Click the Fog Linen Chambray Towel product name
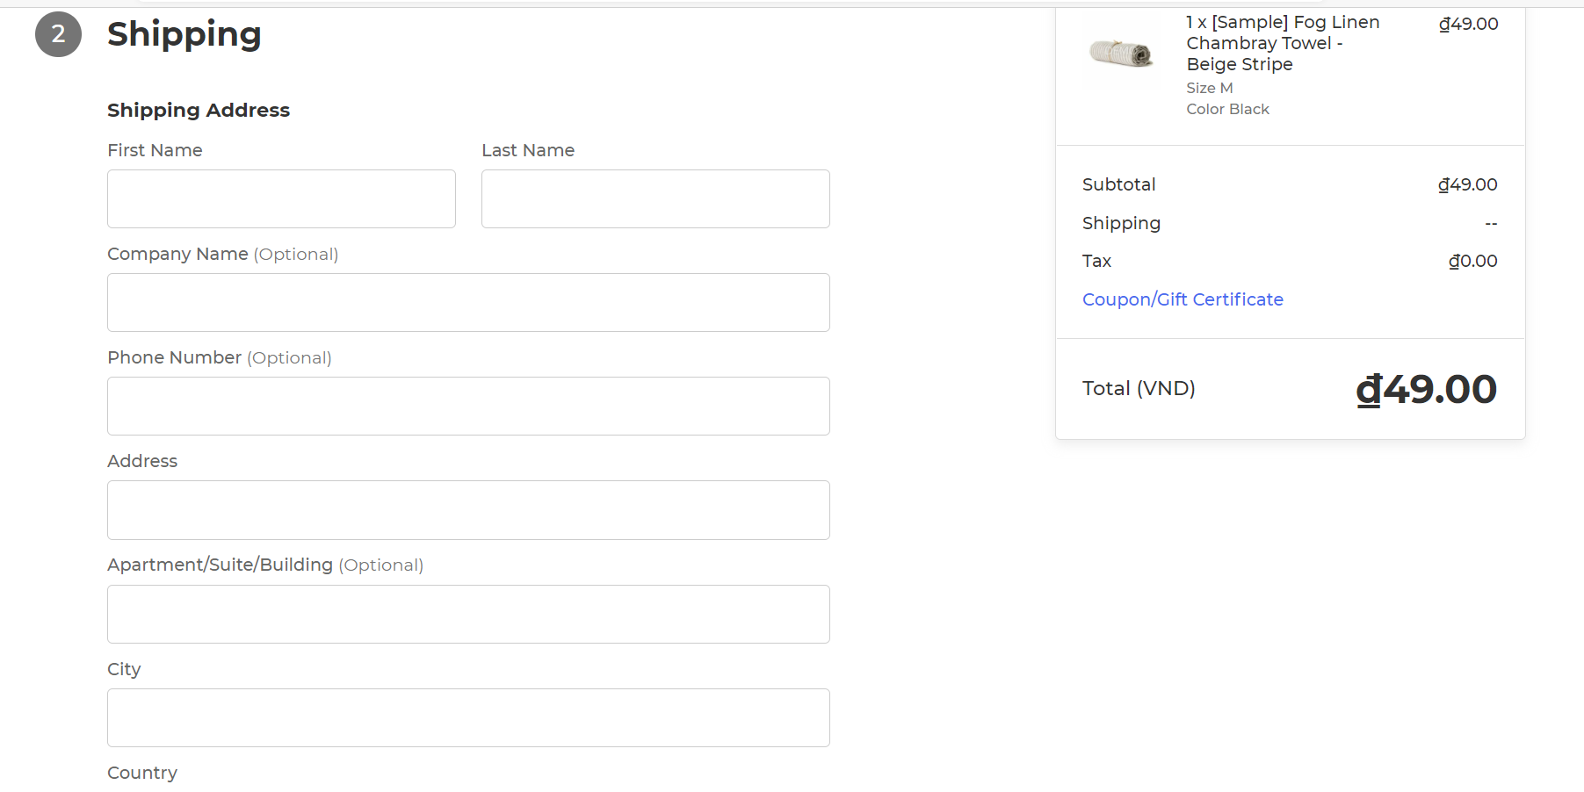Screen dimensions: 1584x792 (1282, 43)
